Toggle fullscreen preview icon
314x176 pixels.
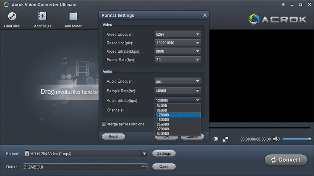click(x=226, y=139)
